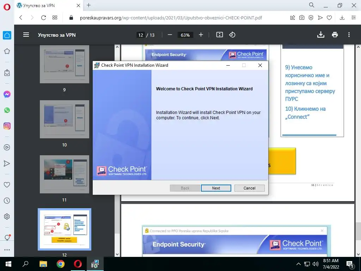Print the PDF document
Image resolution: width=361 pixels, height=271 pixels.
pos(335,35)
